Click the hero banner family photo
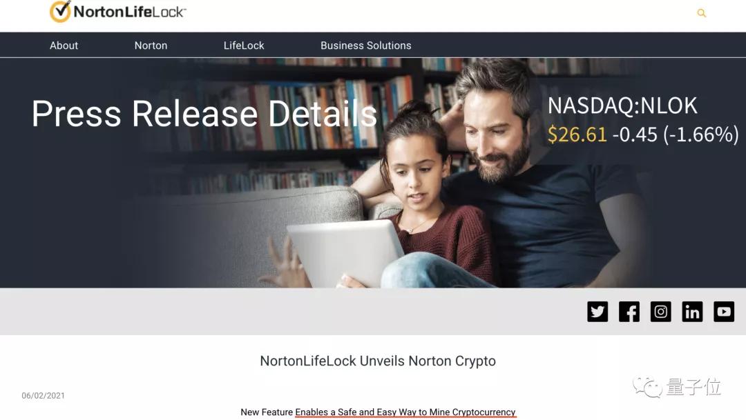 coord(373,173)
